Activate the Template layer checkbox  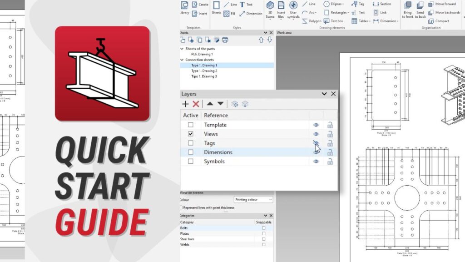click(191, 125)
